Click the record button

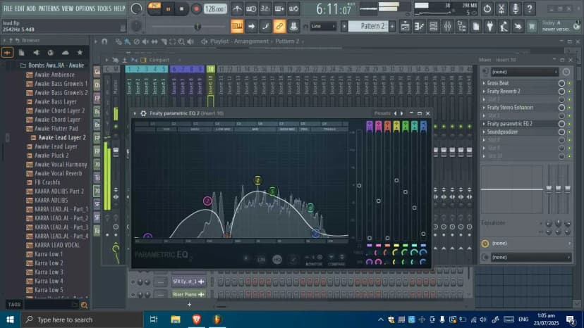[x=196, y=9]
